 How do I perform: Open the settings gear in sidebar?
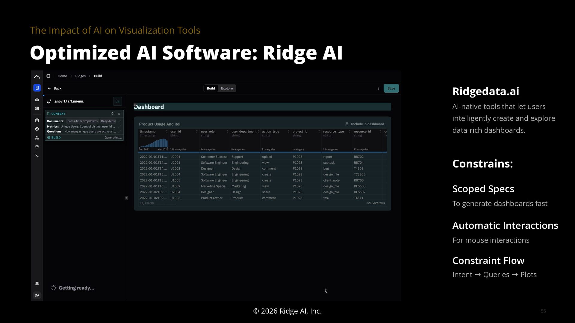pos(37,284)
